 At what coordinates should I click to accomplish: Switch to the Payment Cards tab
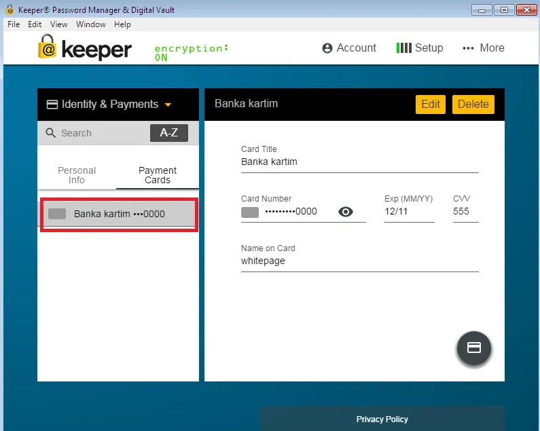point(158,175)
